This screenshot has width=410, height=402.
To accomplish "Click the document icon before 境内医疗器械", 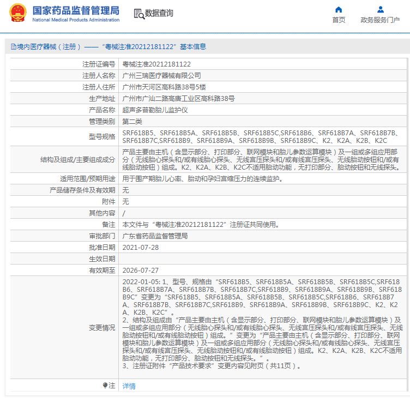I will point(13,47).
